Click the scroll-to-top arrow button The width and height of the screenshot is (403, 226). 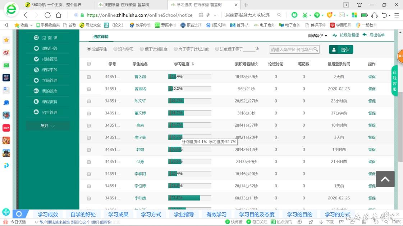click(x=385, y=179)
